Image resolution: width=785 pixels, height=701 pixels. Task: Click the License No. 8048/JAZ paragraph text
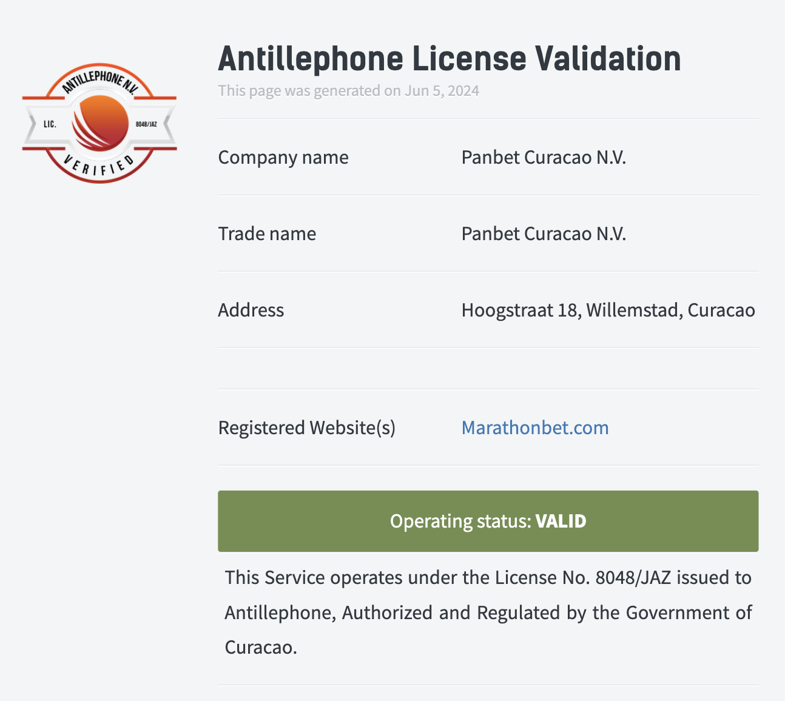click(x=488, y=612)
